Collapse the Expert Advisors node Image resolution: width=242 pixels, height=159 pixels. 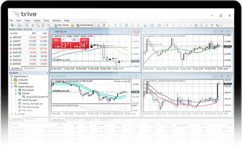pyautogui.click(x=11, y=87)
